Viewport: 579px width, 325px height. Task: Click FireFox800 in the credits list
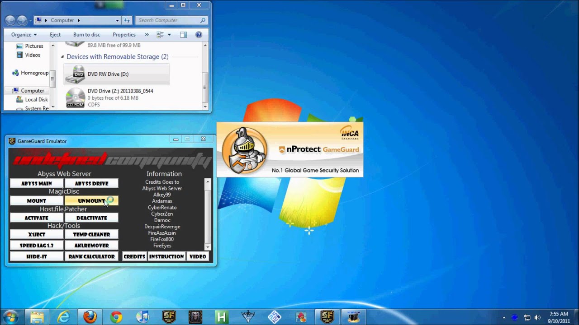coord(162,239)
